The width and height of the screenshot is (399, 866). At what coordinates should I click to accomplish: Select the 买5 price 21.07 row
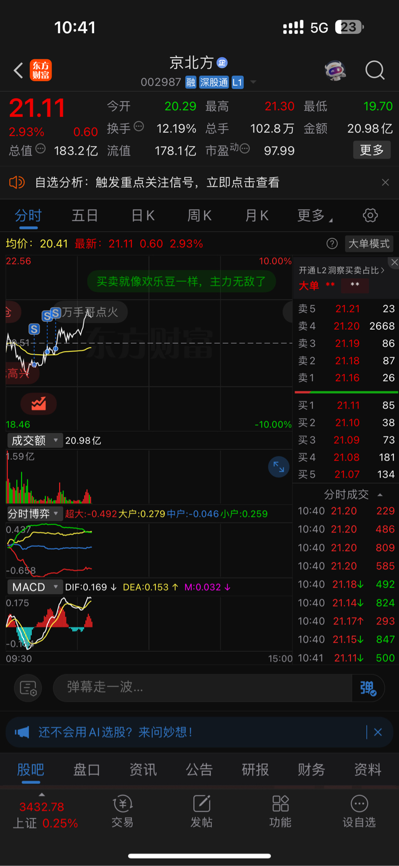(347, 474)
